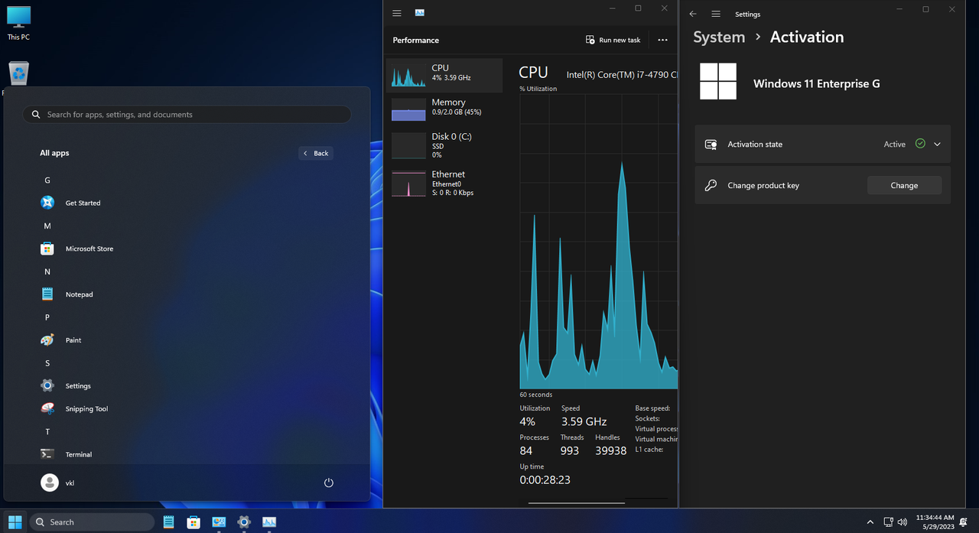Click the Processes value 84
The image size is (979, 533).
526,451
